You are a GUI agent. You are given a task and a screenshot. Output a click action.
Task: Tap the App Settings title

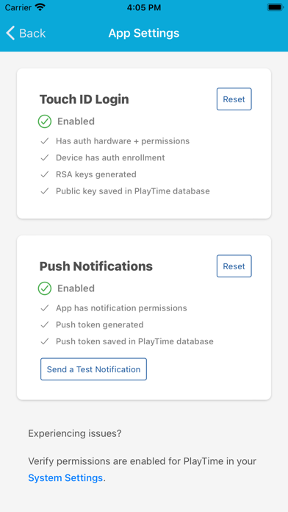144,33
